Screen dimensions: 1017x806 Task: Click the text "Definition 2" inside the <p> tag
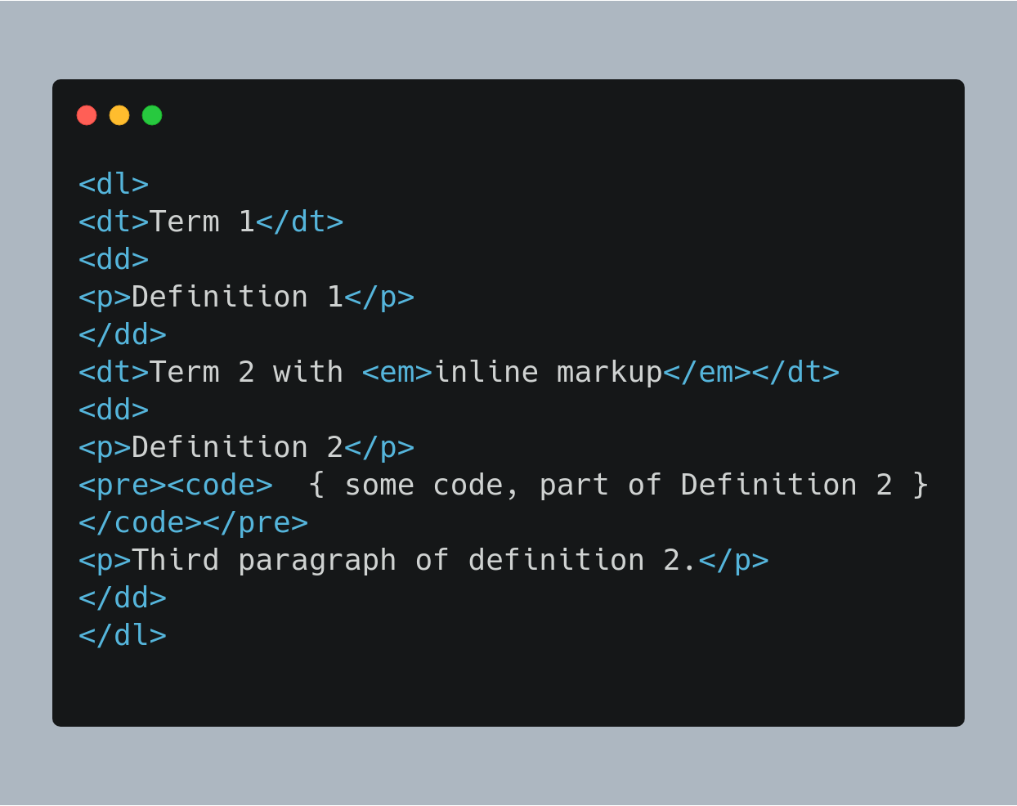pos(237,447)
